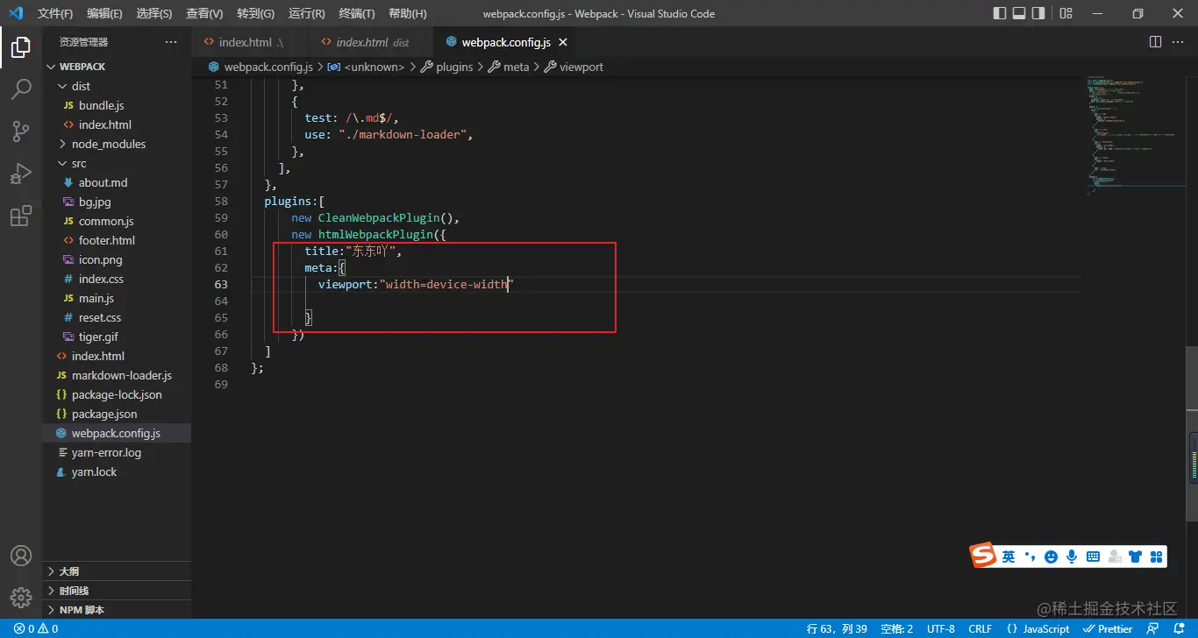
Task: Change the CRLF line ending setting
Action: pos(981,628)
